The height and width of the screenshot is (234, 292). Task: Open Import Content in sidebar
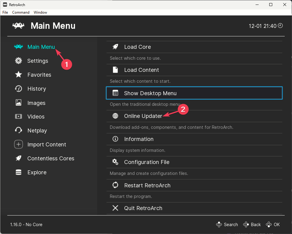(46, 145)
